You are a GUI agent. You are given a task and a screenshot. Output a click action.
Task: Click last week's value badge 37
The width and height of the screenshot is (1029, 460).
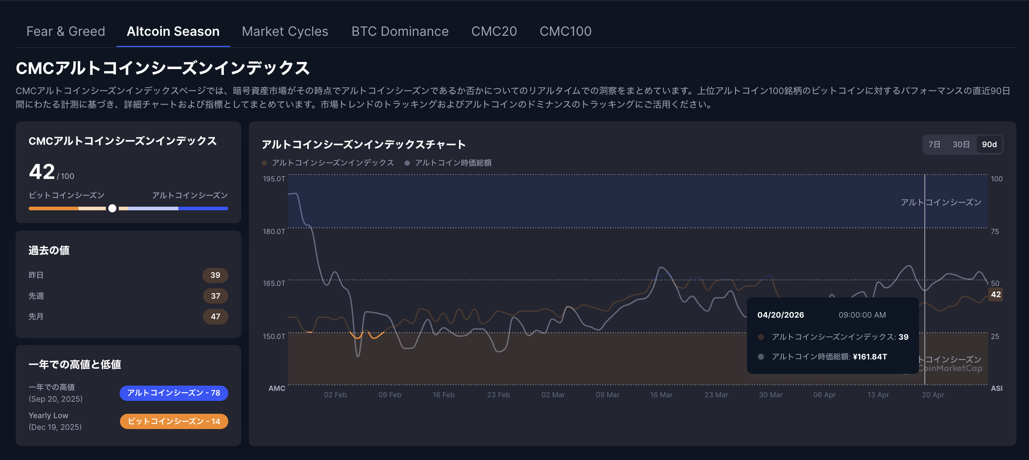(215, 296)
